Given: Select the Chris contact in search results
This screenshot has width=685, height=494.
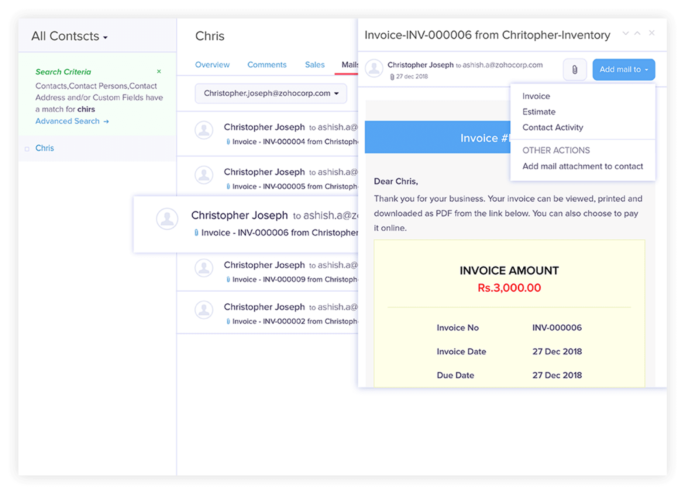Looking at the screenshot, I should (x=45, y=148).
